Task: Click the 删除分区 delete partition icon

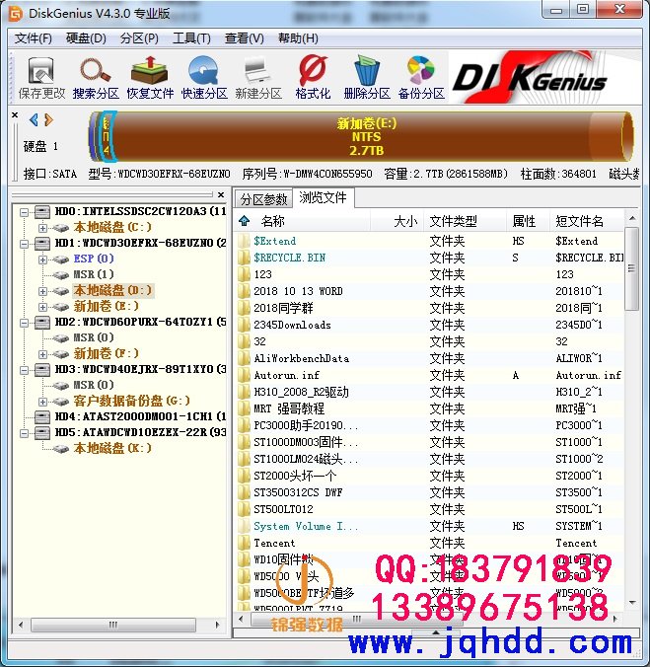Action: coord(367,78)
